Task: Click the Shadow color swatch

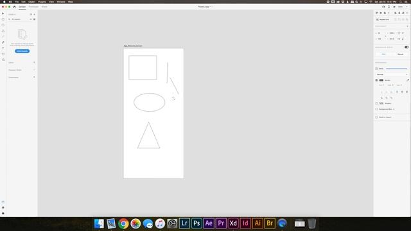Action: tap(381, 103)
